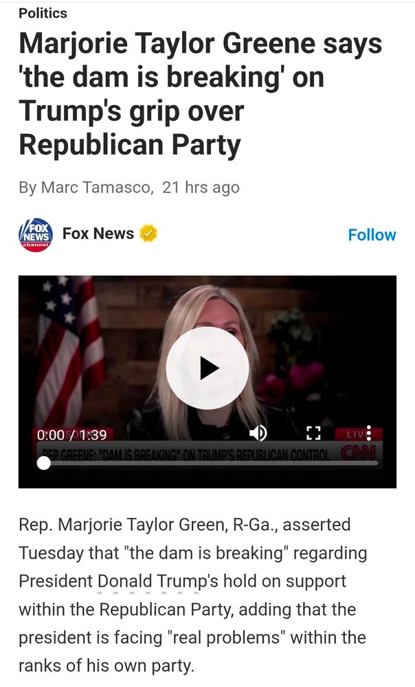The height and width of the screenshot is (687, 415).
Task: Open the video three-dot options menu
Action: [x=368, y=433]
